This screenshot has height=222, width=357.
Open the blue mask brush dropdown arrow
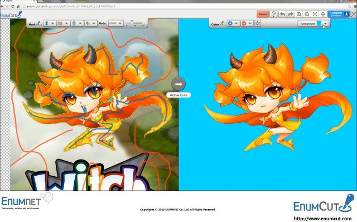click(x=53, y=23)
